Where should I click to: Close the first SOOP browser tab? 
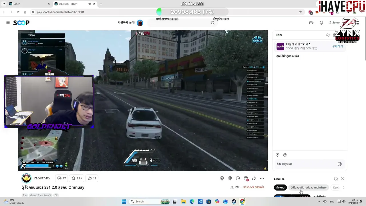pos(49,4)
